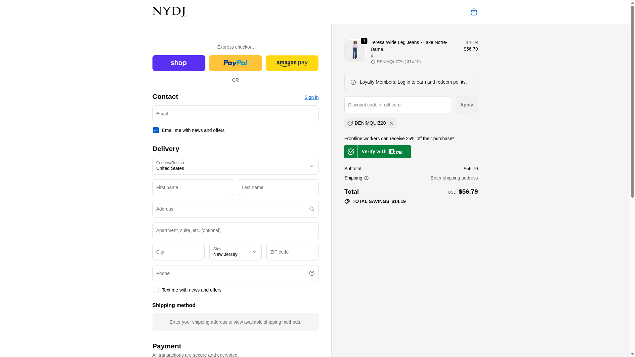Click the address search magnifier icon
The height and width of the screenshot is (357, 635).
click(x=312, y=209)
